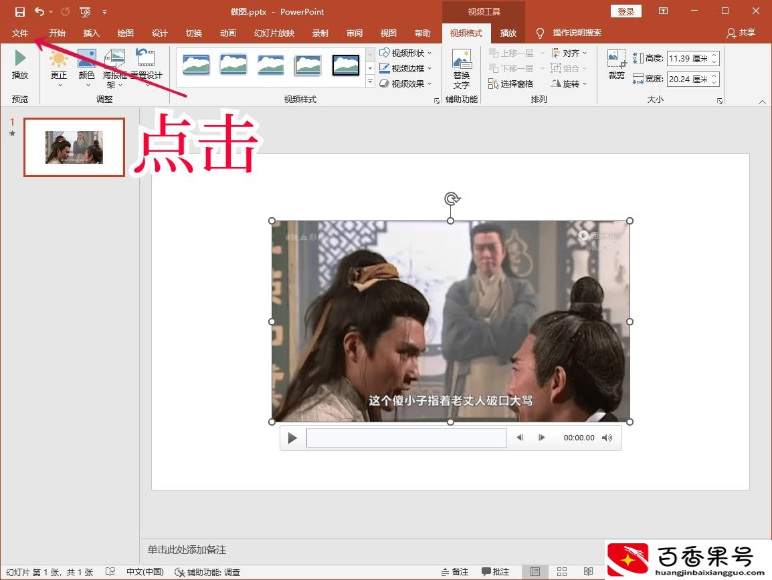Switch to the 开始 tab
Viewport: 772px width, 580px height.
(x=57, y=33)
